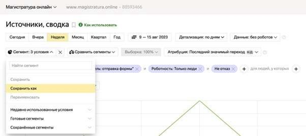Viewport: 306px width, 136px height.
Task: Click the help icon next to Данные: без роботов
Action: click(284, 37)
